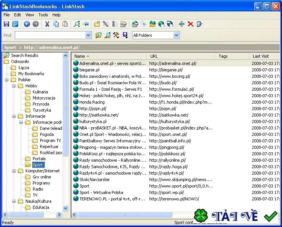Select the Motoryzacja folder

click(x=44, y=98)
